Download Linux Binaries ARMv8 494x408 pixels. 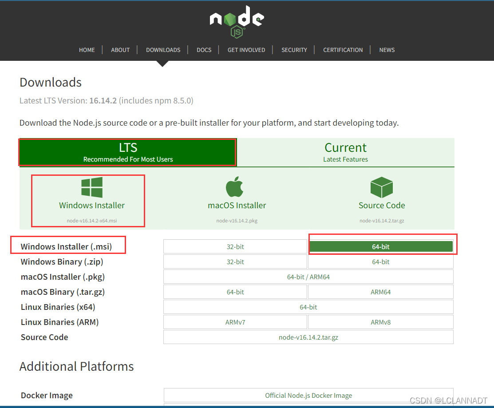coord(381,322)
